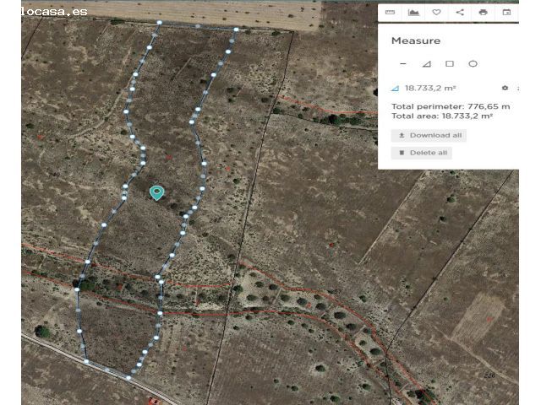Open the calendar/date icon in toolbar
This screenshot has width=541, height=405.
click(506, 13)
